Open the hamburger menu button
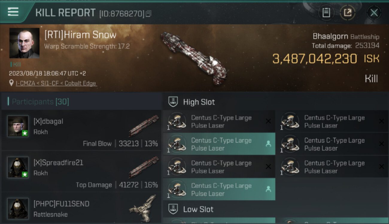389x224 pixels. click(13, 12)
